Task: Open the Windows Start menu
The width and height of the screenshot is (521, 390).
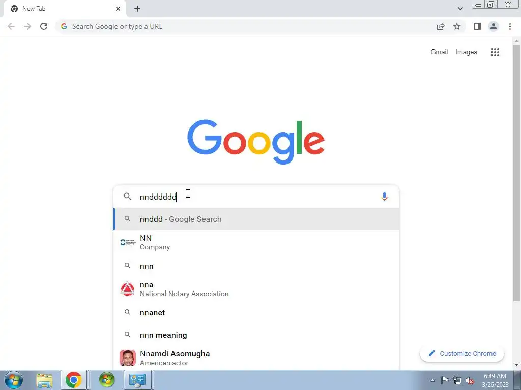Action: (14, 380)
